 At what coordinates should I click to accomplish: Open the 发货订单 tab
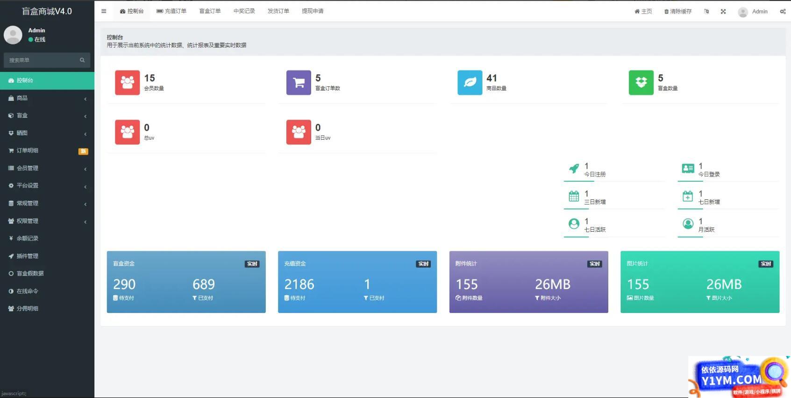(x=278, y=11)
